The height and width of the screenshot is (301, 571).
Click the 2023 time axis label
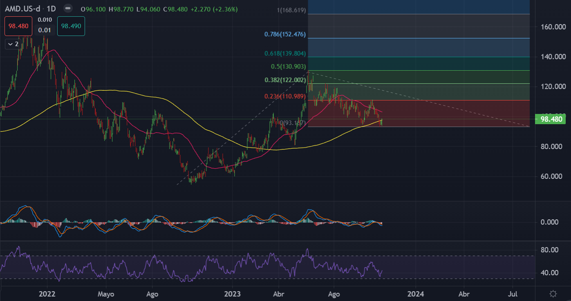coord(232,294)
